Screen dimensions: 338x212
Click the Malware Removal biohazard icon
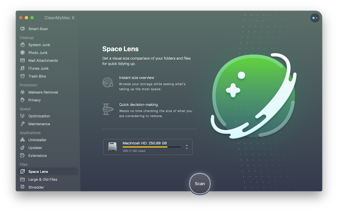pyautogui.click(x=22, y=92)
